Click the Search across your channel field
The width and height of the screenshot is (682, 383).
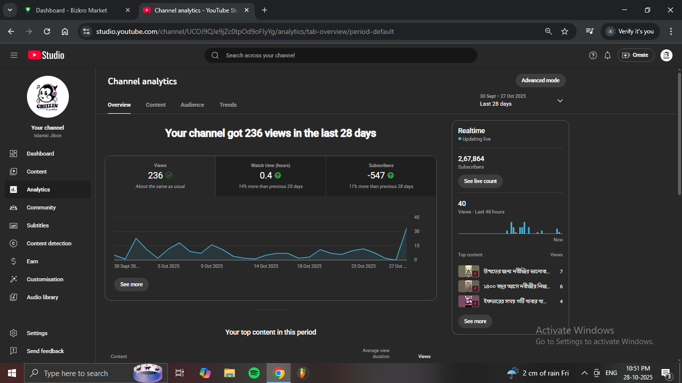tap(341, 55)
